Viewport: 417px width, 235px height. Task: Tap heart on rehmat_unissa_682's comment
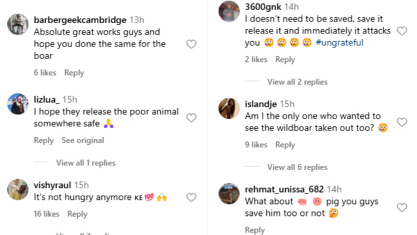coord(402,208)
